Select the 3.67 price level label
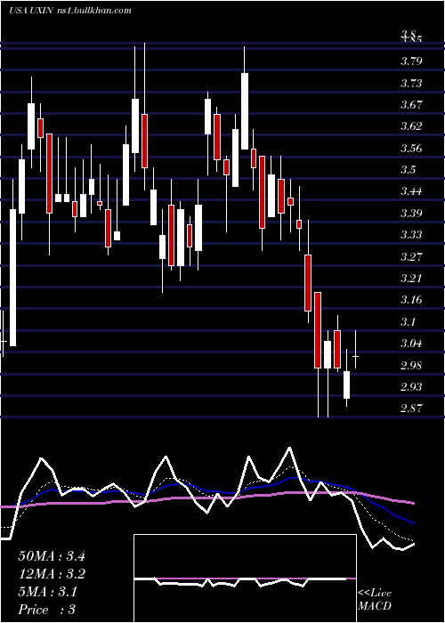The image size is (445, 623). tap(411, 105)
